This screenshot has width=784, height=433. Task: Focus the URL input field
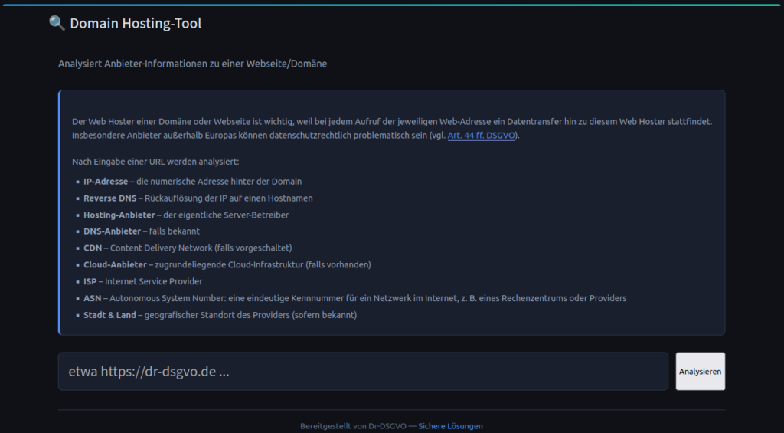(x=363, y=372)
